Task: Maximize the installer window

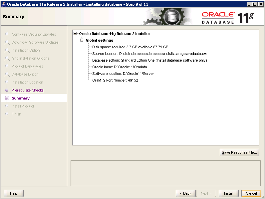Action: [255, 4]
